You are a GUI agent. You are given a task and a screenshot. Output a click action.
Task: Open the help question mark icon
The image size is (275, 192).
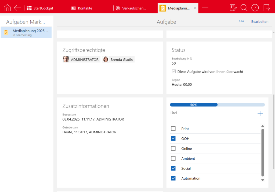pos(255,8)
